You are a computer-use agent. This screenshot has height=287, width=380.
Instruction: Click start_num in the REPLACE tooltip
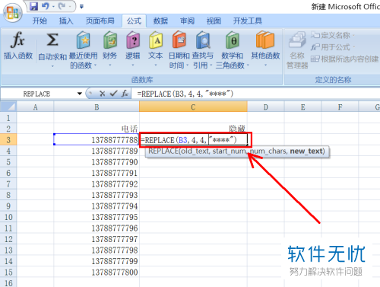click(230, 151)
